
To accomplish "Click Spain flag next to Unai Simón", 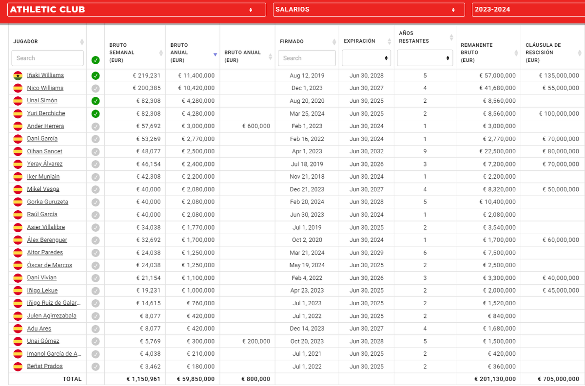I will (18, 101).
